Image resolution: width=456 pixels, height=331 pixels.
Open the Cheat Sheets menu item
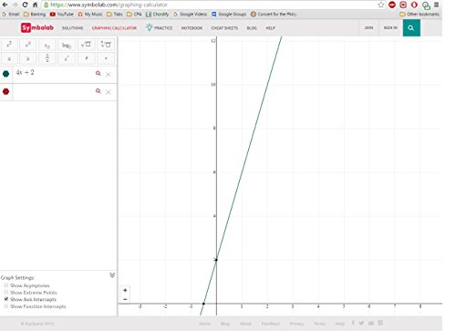(x=224, y=28)
